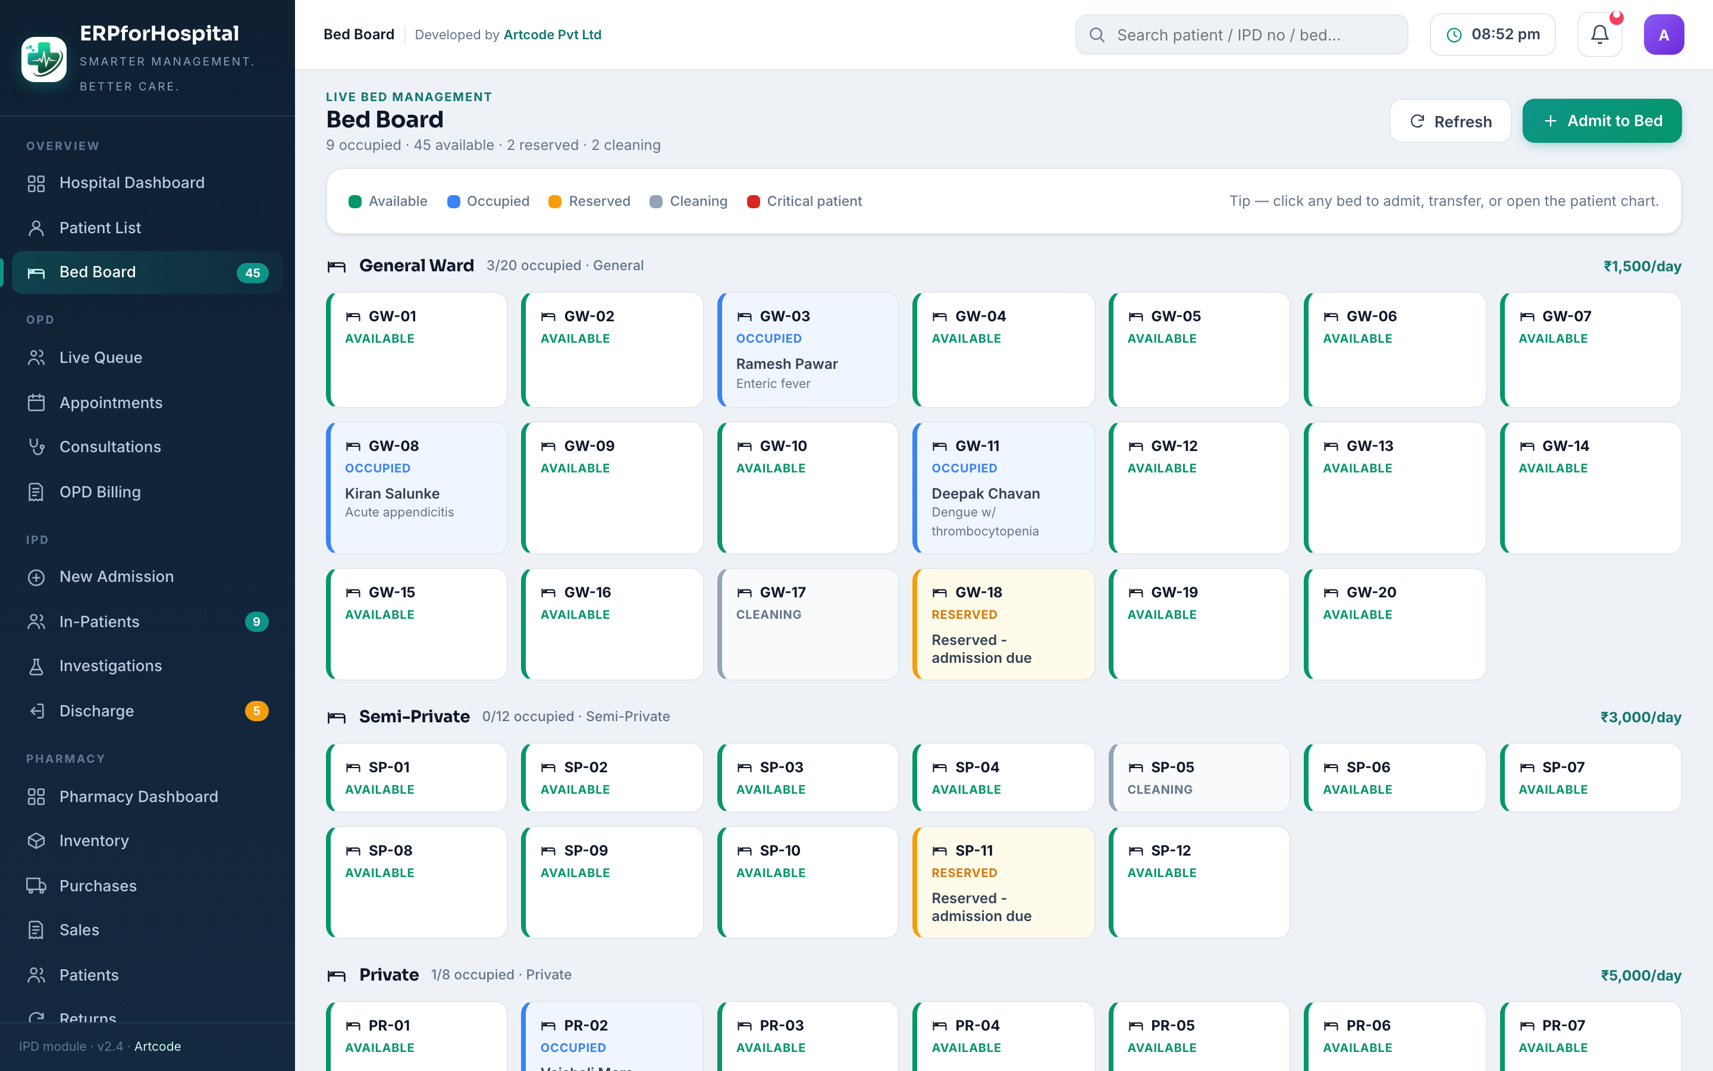Click the Patients people icon under Pharmacy

tap(36, 975)
